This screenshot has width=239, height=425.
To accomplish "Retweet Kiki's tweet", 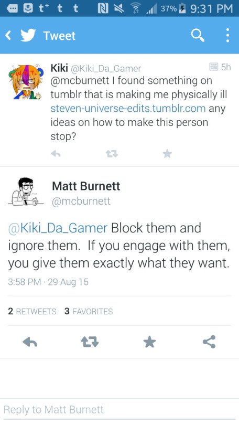I will pos(112,154).
